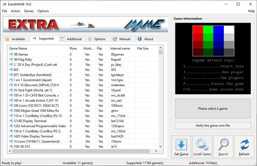
Task: Click the Install Game gears icon
Action: pos(202,144)
